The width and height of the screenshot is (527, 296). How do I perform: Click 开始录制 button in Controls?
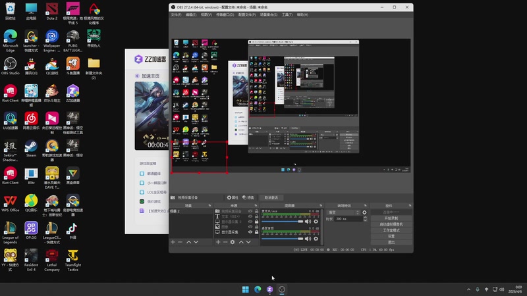[391, 218]
